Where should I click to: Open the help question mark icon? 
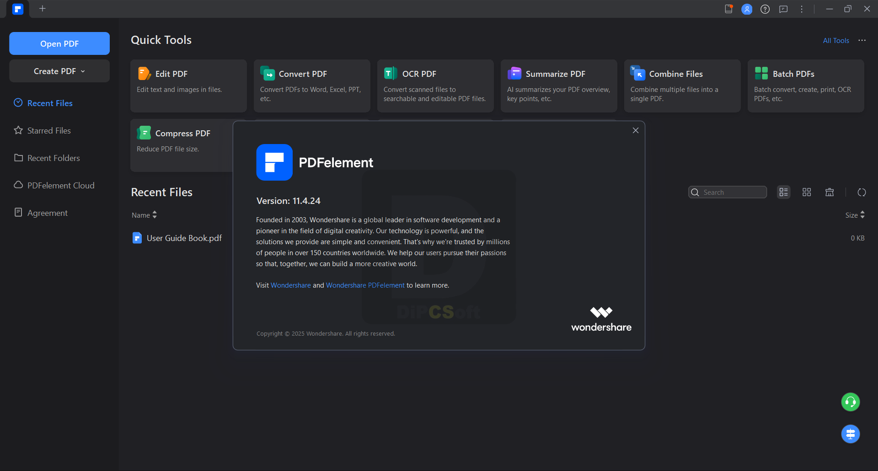pyautogui.click(x=765, y=9)
